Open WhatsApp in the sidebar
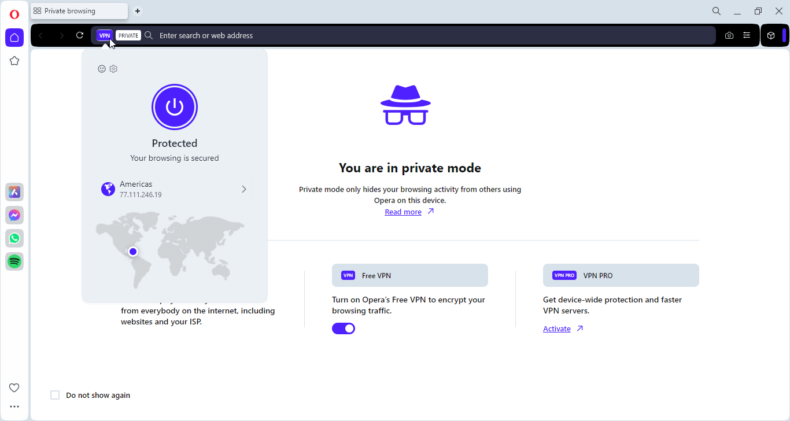Viewport: 790px width, 421px height. tap(14, 238)
